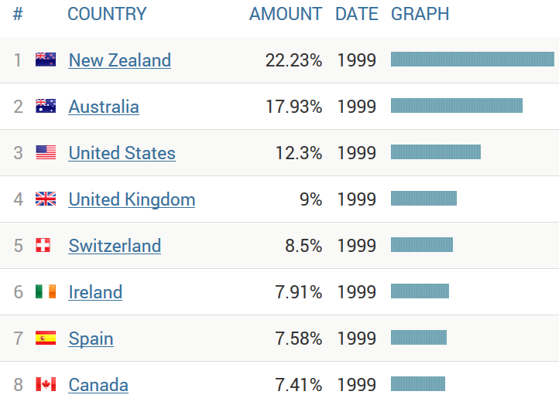
Task: Click the New Zealand flag icon
Action: [x=46, y=60]
